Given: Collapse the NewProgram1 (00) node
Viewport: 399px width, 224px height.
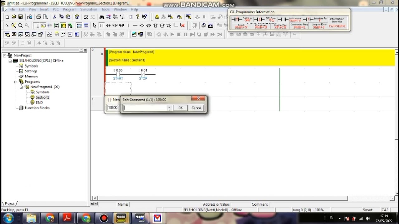Looking at the screenshot, I should click(21, 87).
